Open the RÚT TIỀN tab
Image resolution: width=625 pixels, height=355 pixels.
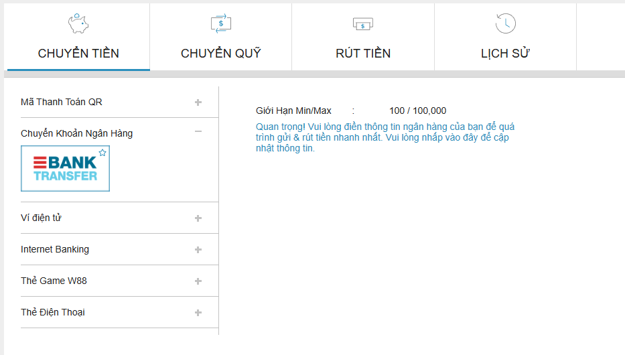coord(363,54)
